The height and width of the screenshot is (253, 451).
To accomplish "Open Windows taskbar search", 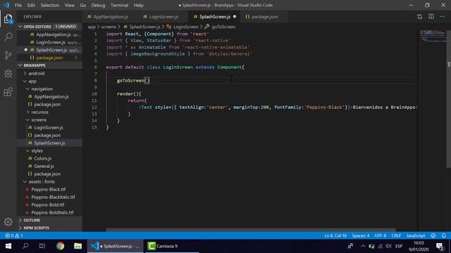I will [x=25, y=246].
